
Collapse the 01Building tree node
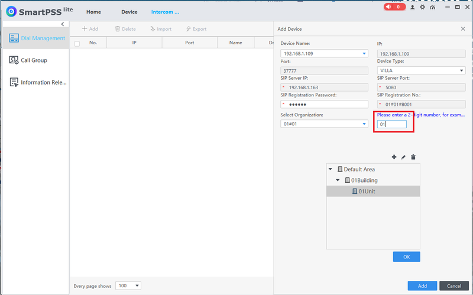click(x=338, y=180)
